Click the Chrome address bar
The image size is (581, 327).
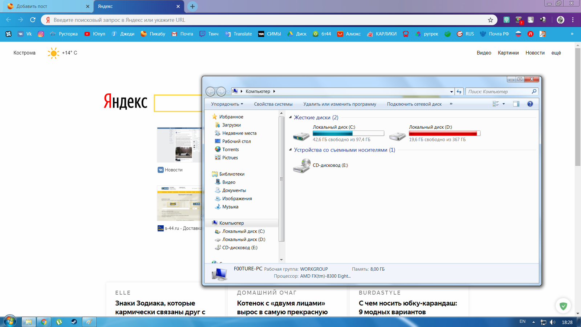(269, 20)
